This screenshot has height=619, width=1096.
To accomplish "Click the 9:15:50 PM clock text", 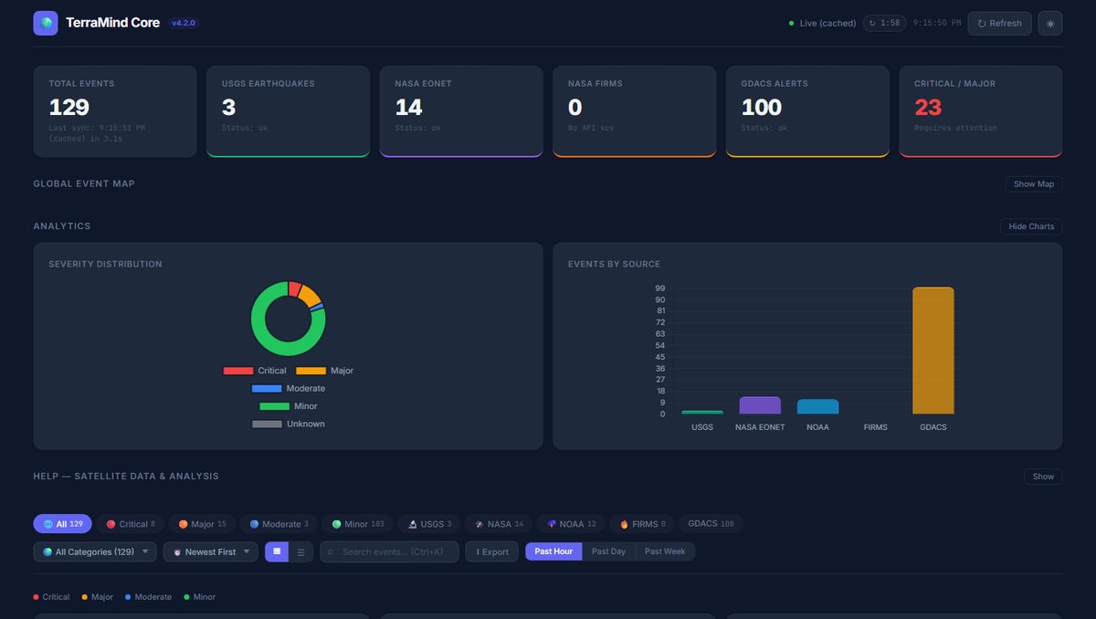I will [936, 23].
